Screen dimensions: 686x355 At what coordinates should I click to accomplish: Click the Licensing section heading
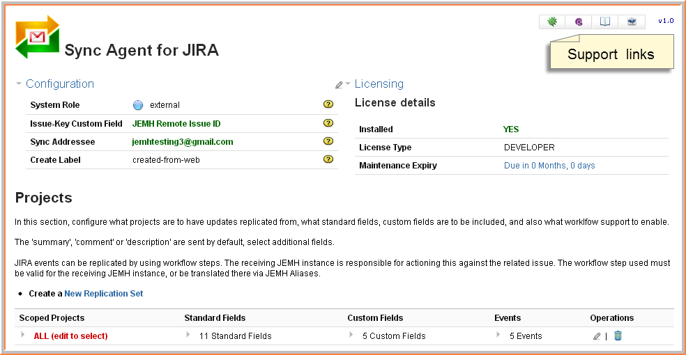(x=379, y=84)
